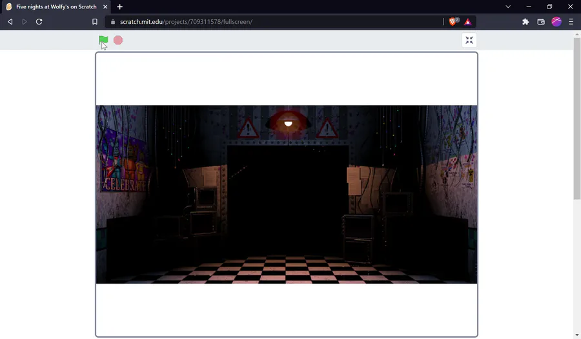Open a new tab with the plus button
This screenshot has width=581, height=339.
click(119, 6)
